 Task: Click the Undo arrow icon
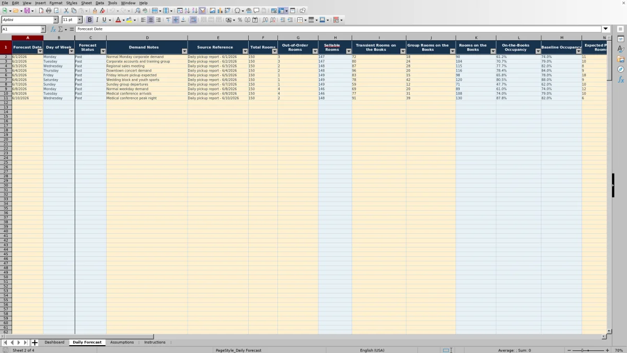[x=112, y=10]
